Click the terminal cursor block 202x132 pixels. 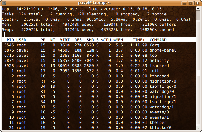pos(3,35)
